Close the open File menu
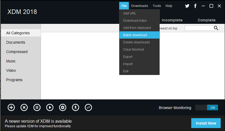 pos(124,6)
